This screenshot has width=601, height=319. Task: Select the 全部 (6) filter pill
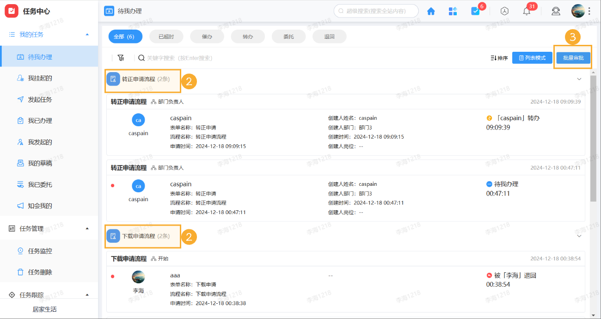coord(125,36)
